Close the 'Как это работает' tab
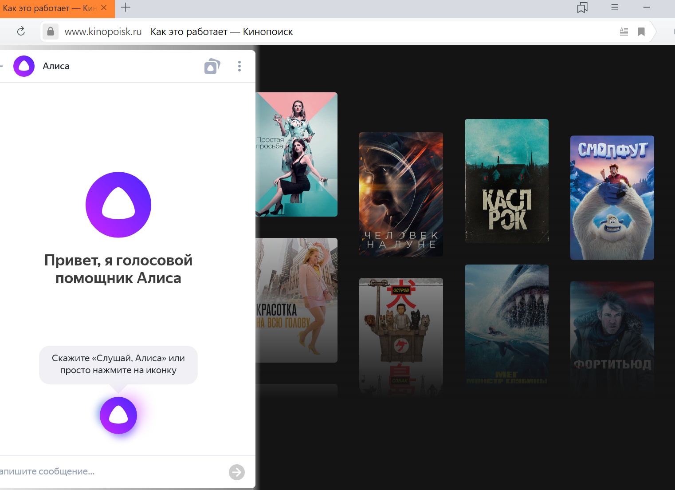 pos(104,8)
